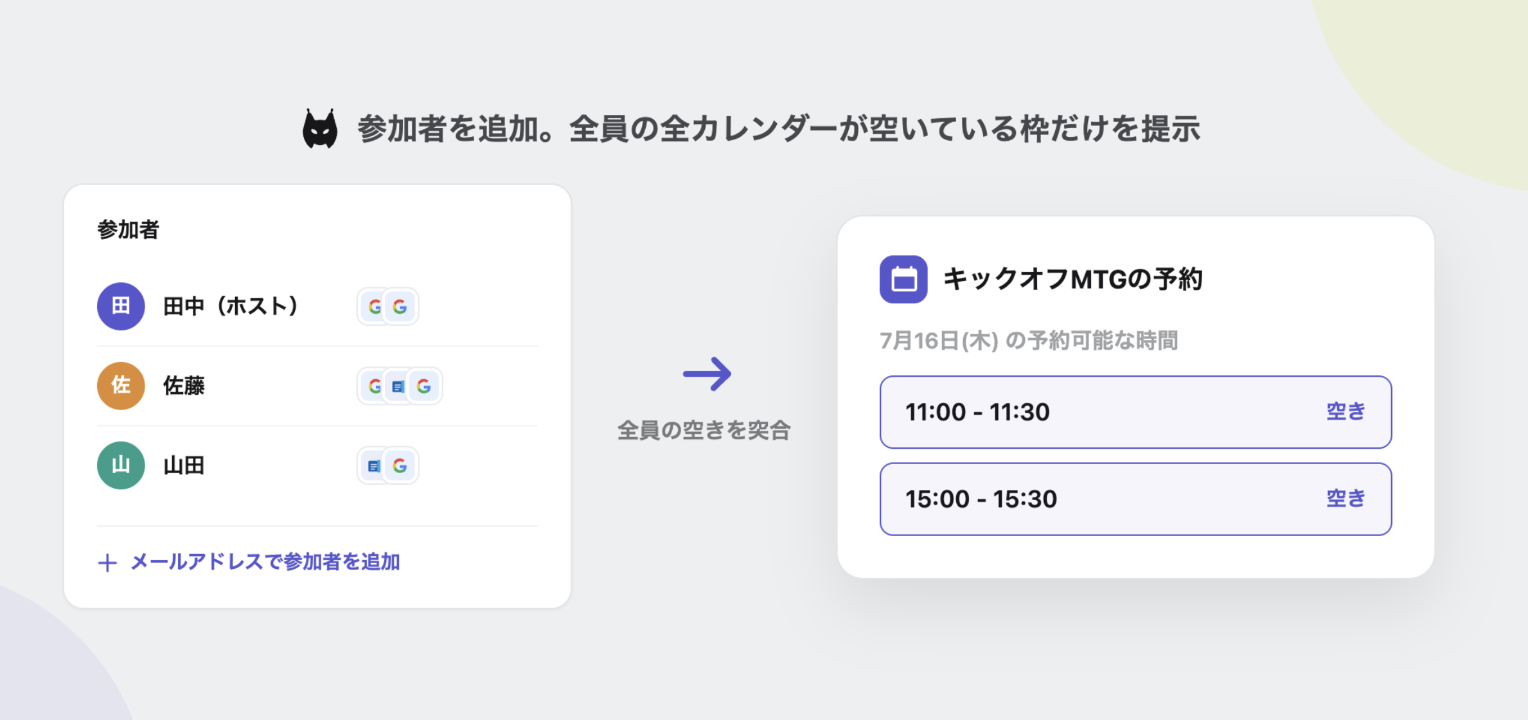Click the rightmost Google icon in Sato's row
The width and height of the screenshot is (1528, 720).
click(x=423, y=386)
